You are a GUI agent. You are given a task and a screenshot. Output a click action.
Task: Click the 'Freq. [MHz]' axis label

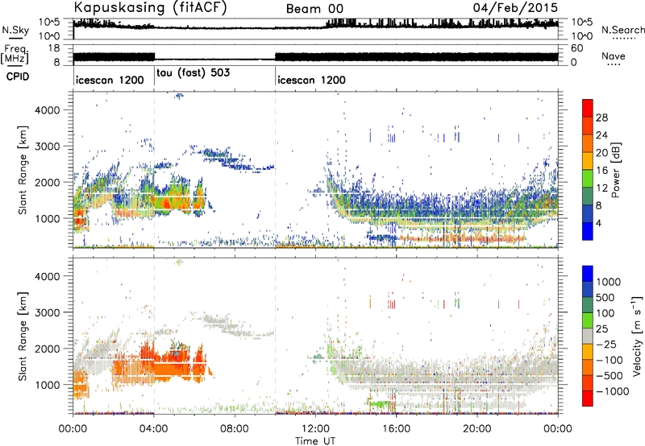[15, 54]
